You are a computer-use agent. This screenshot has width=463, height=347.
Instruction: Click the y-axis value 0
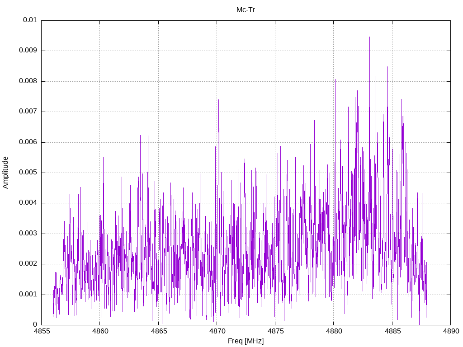35,325
